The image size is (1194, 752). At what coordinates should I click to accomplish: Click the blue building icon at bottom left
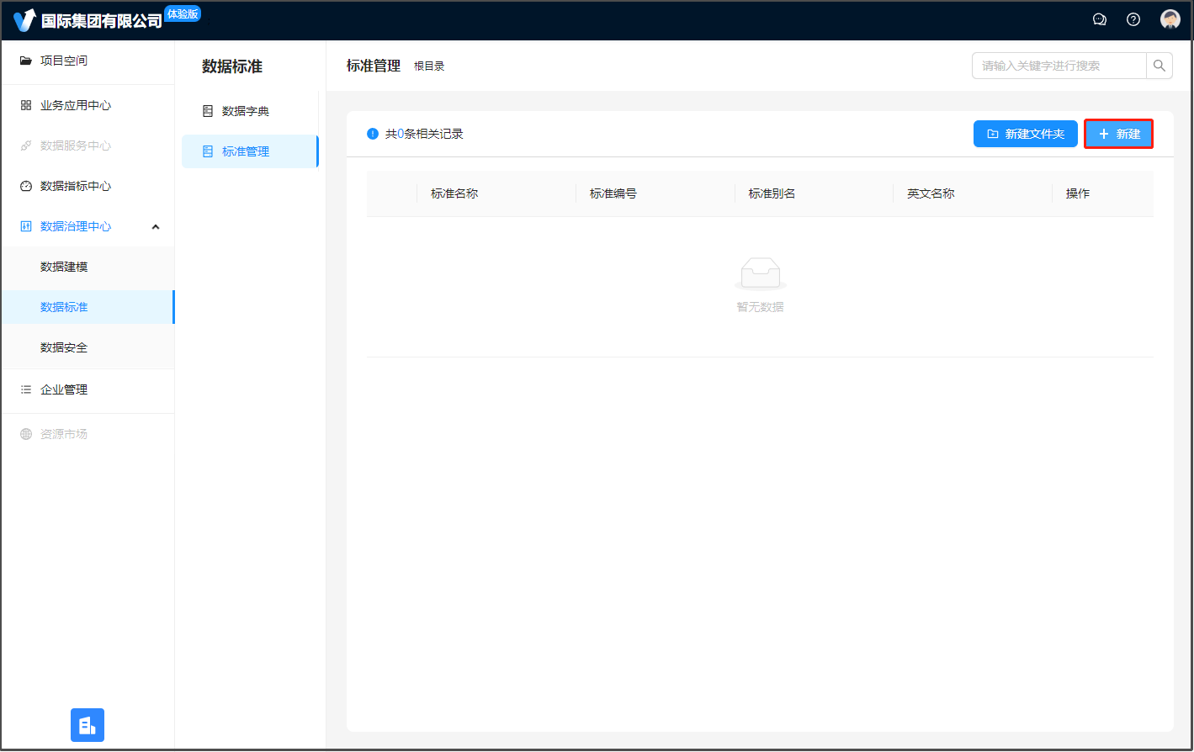(x=88, y=725)
